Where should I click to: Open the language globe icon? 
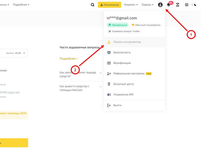[186, 5]
